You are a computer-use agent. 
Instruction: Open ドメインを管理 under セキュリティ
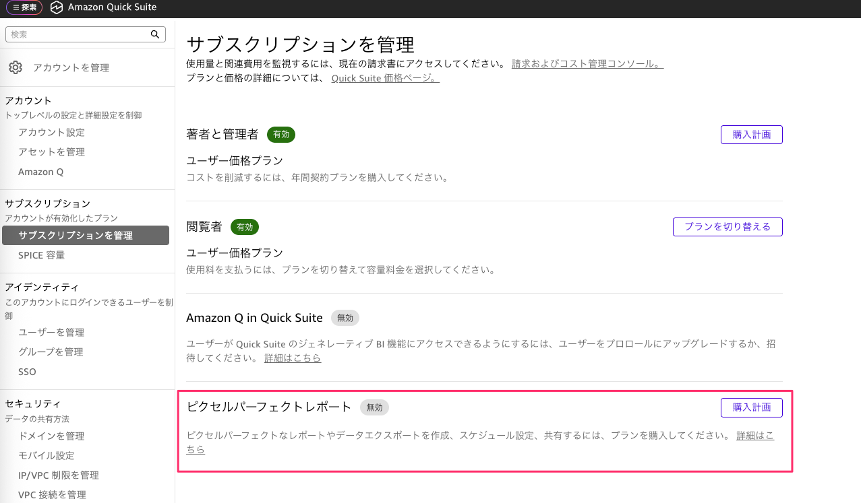point(51,436)
